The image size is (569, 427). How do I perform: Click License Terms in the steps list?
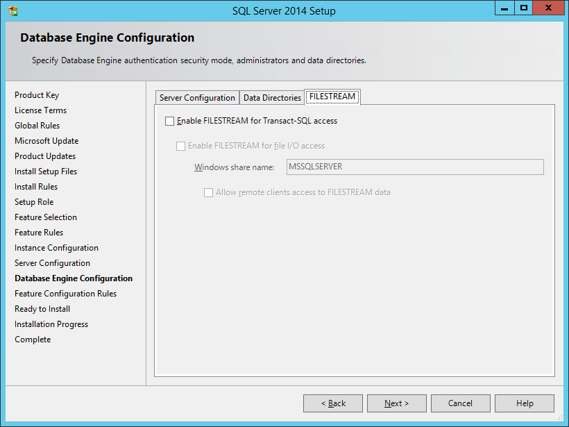click(40, 110)
